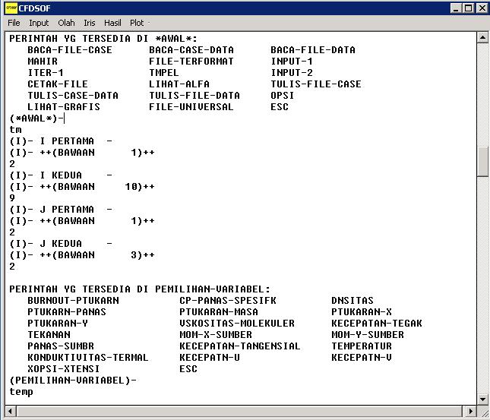Viewport: 490px width, 420px height.
Task: Click the PTUKARN-PANAS variable text
Action: (x=67, y=312)
